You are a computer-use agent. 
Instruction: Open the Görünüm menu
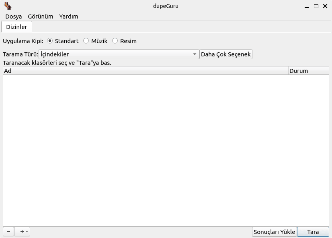click(x=41, y=17)
